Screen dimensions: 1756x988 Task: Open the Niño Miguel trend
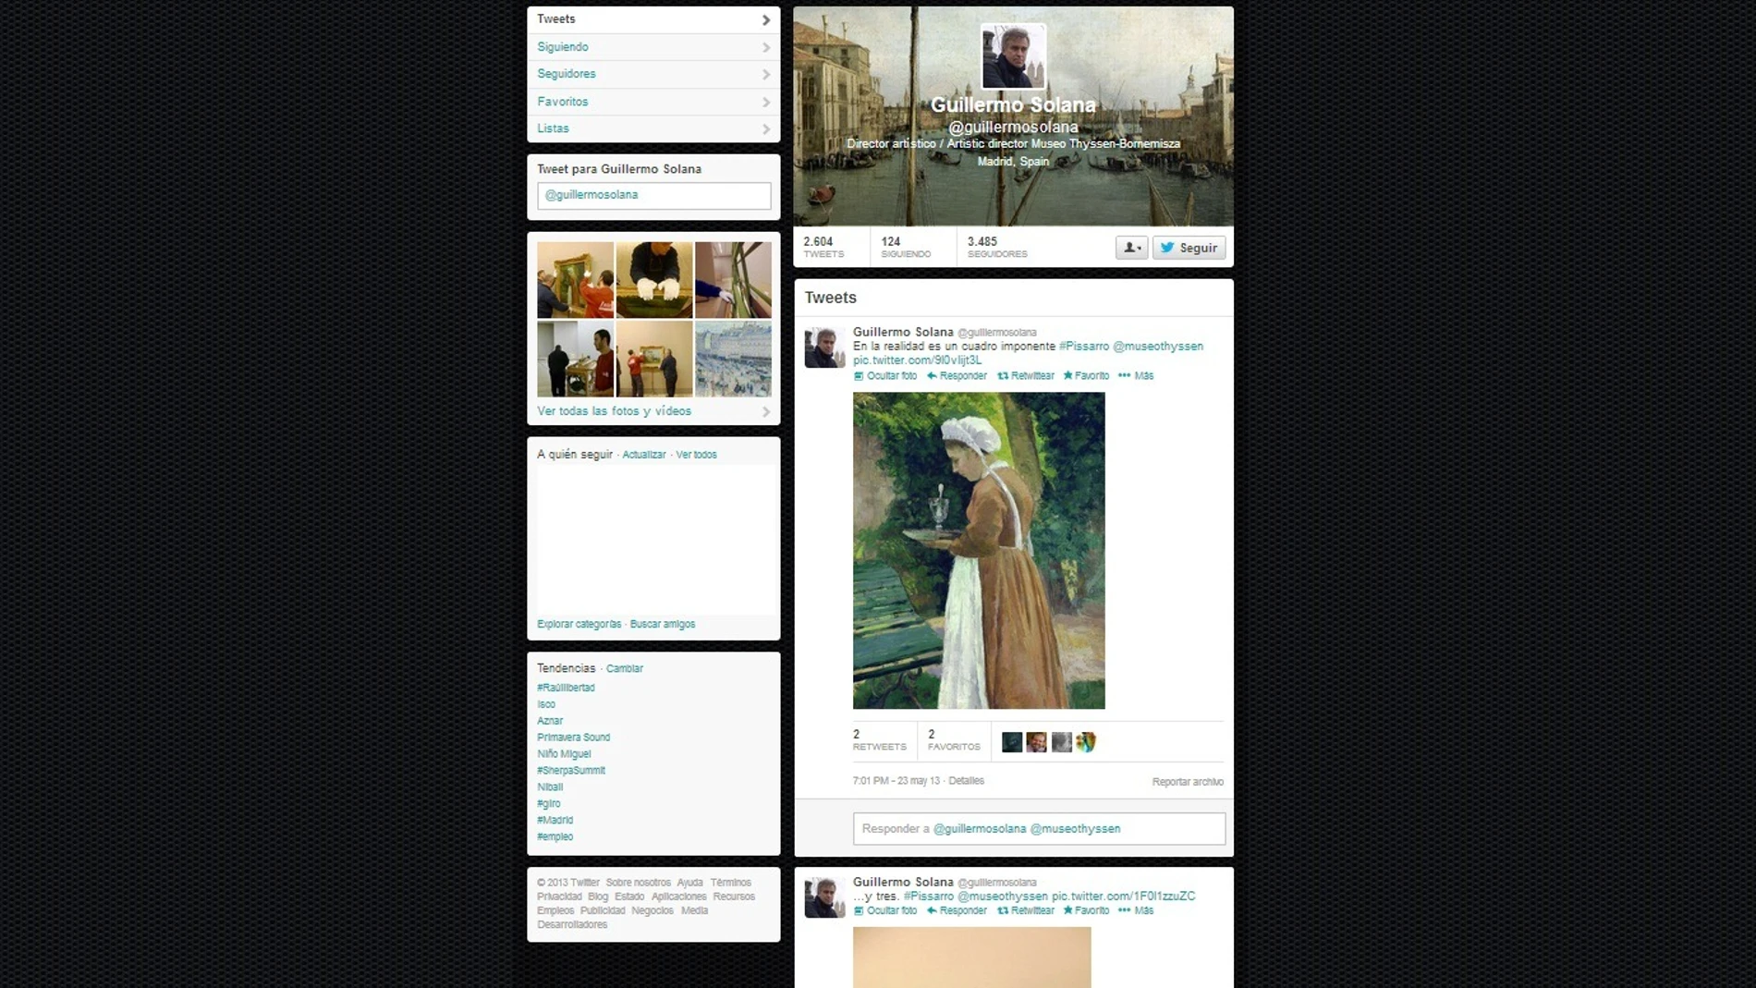(564, 754)
